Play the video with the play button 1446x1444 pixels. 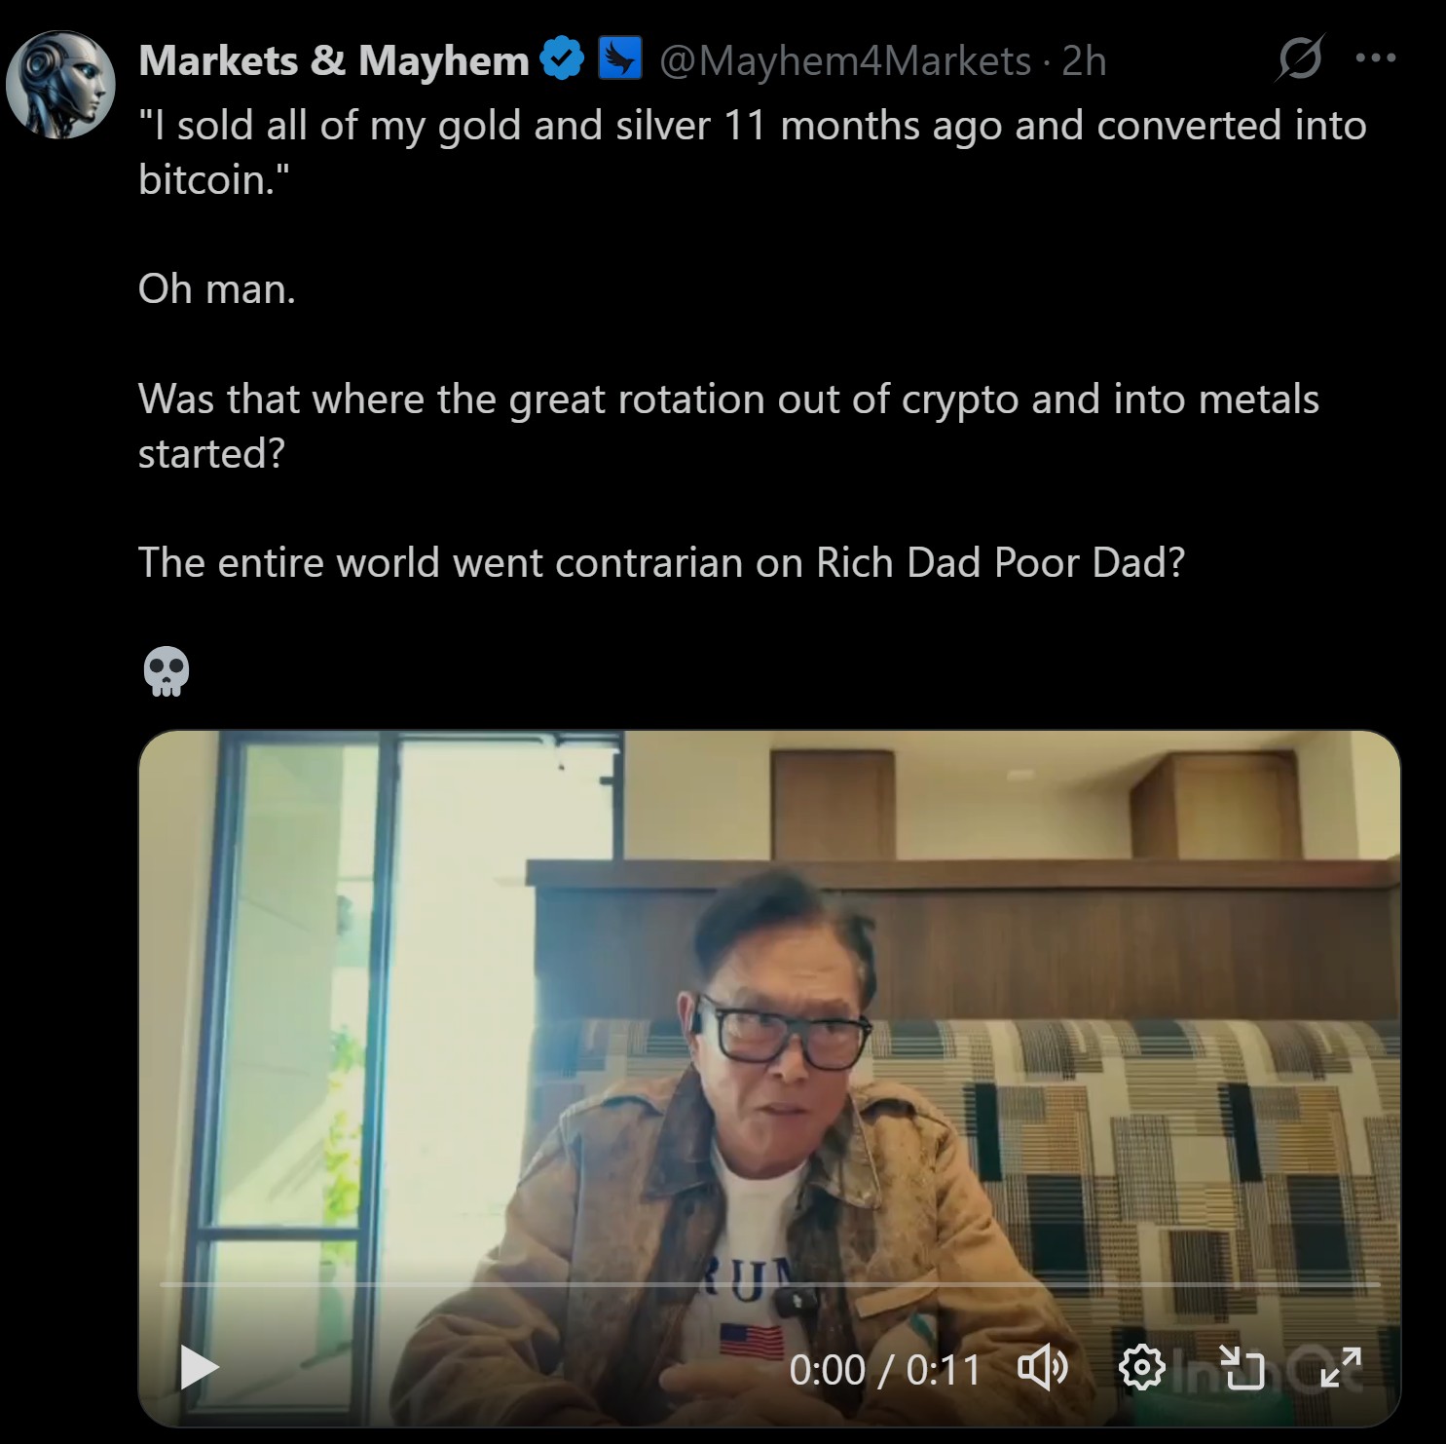(x=200, y=1367)
